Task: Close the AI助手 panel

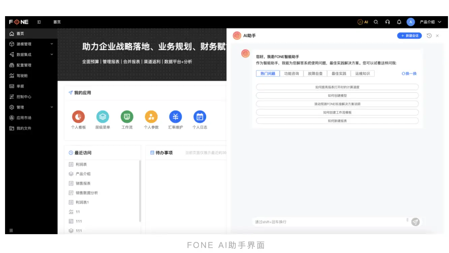Action: pos(438,36)
